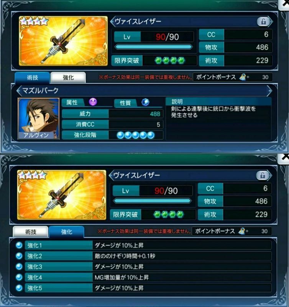Click the 強化1 blue orb icon
289x307 pixels.
19,245
